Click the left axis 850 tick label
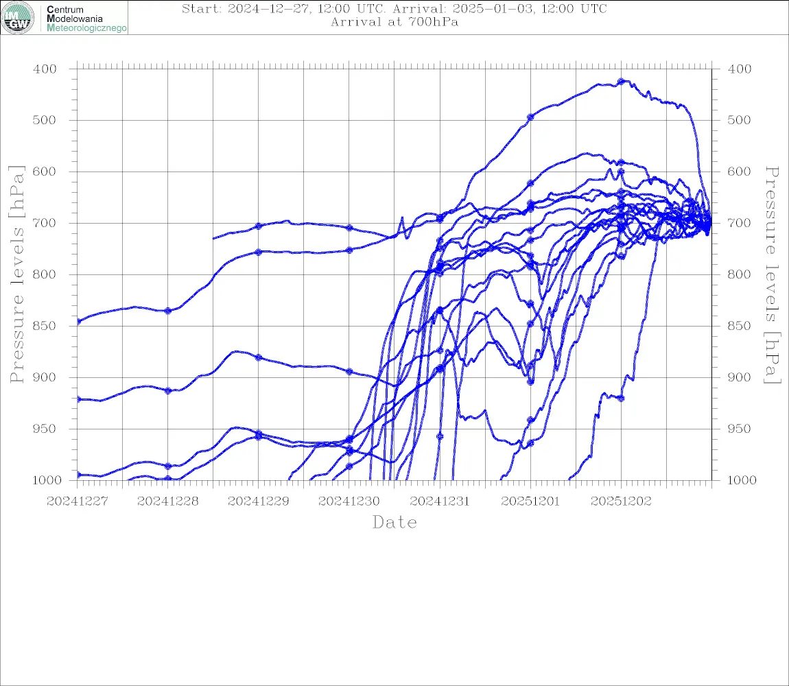 (45, 326)
